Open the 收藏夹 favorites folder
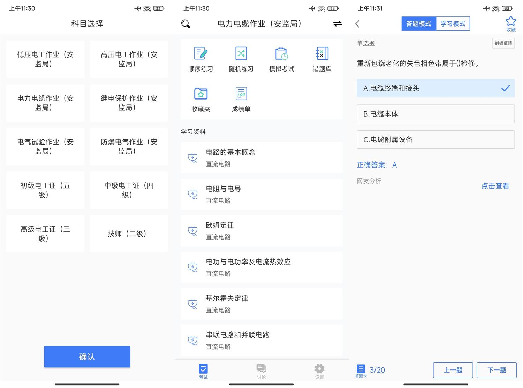 click(200, 99)
